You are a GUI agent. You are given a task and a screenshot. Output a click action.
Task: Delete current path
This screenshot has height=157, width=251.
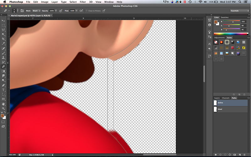click(x=244, y=154)
